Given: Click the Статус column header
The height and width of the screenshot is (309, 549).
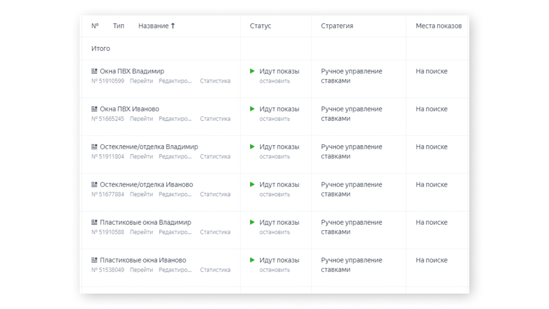Looking at the screenshot, I should (261, 26).
